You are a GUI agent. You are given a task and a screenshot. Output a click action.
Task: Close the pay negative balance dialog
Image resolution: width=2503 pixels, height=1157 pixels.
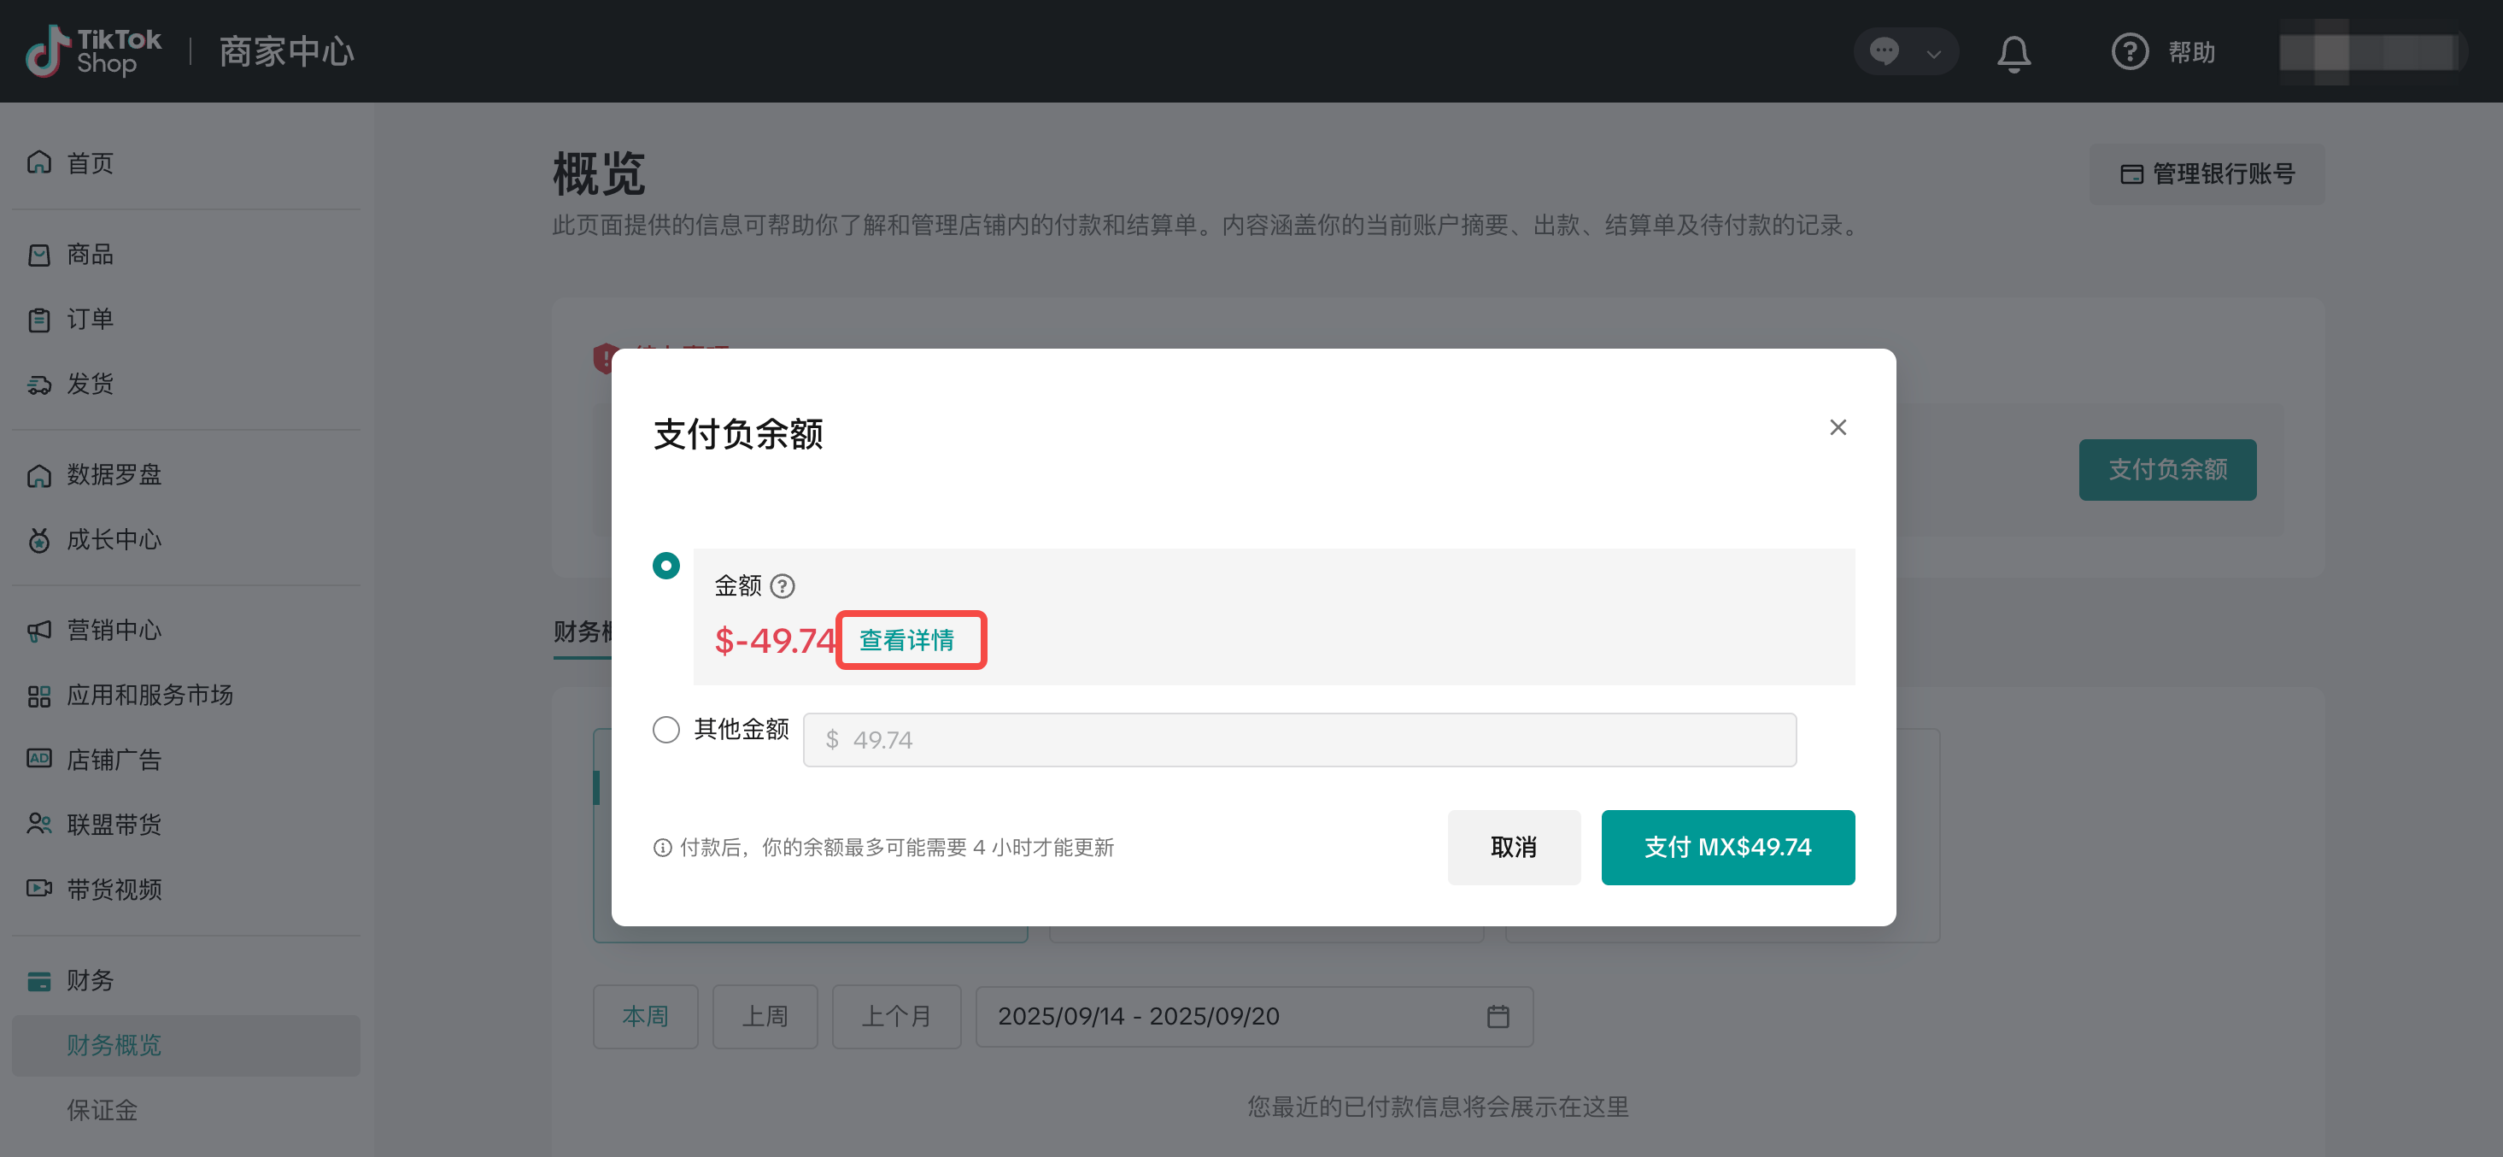tap(1838, 428)
